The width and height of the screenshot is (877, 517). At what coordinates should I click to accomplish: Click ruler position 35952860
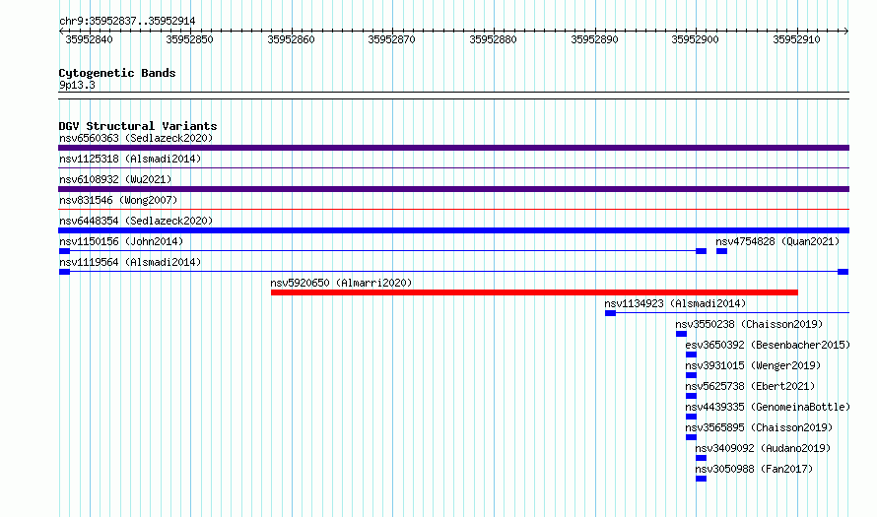pyautogui.click(x=291, y=39)
